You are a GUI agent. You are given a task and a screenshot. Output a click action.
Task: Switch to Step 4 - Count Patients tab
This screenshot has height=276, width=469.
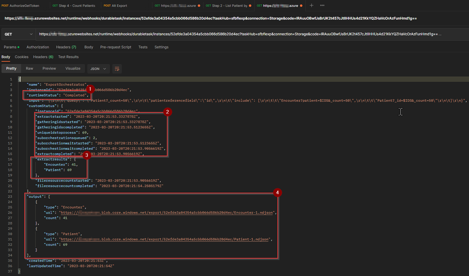(x=74, y=6)
